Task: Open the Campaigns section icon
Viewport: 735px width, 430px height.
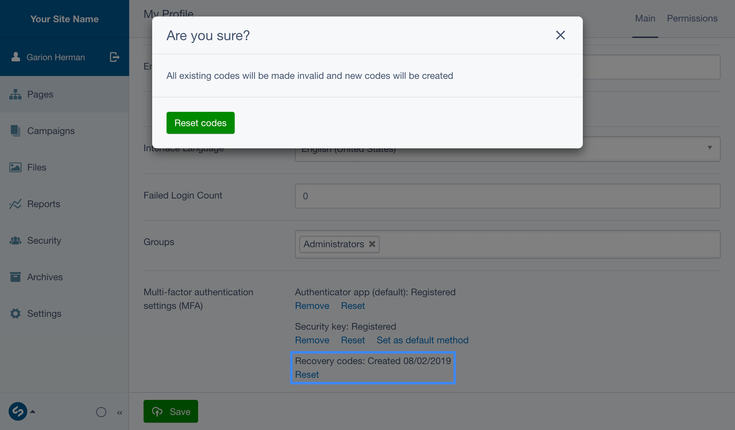Action: tap(15, 131)
